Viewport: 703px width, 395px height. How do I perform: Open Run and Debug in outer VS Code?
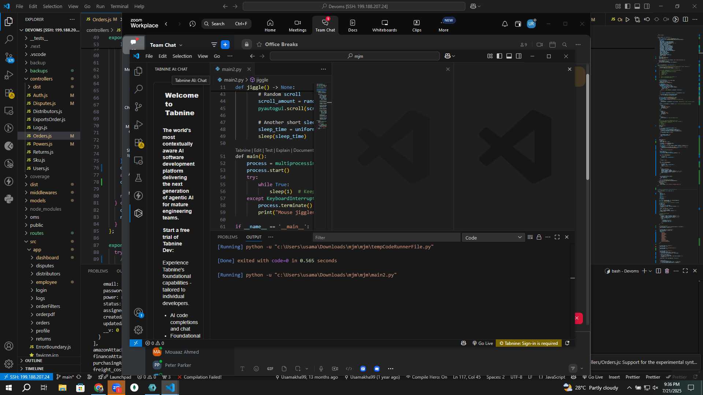(9, 75)
